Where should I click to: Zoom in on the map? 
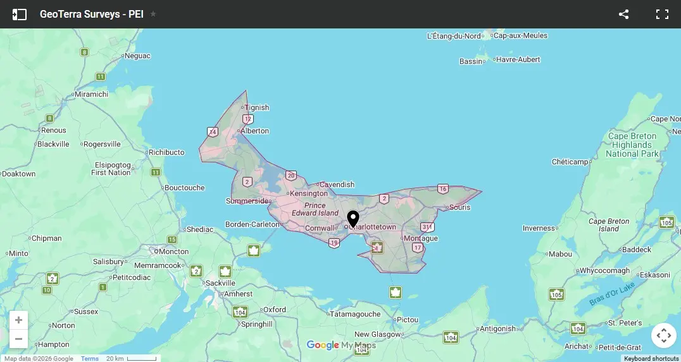pos(18,320)
